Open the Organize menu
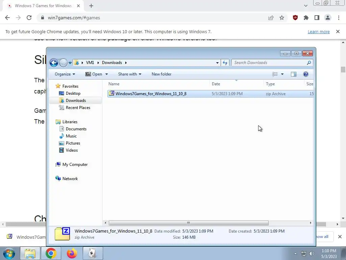This screenshot has width=346, height=260. coord(65,74)
